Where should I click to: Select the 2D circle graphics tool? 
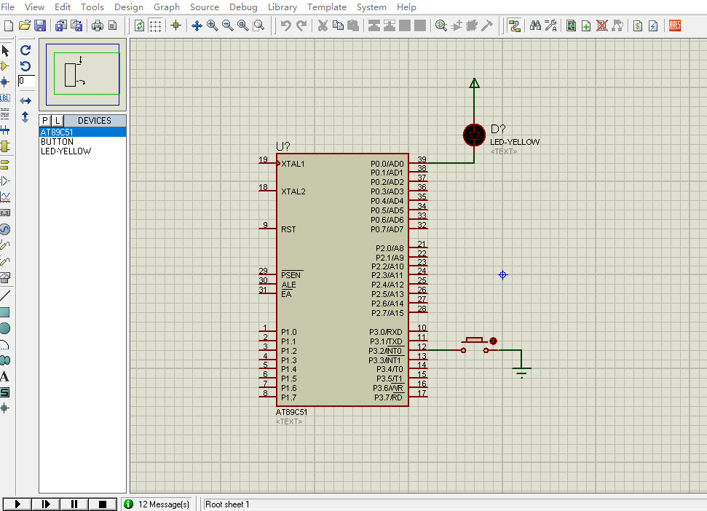tap(5, 328)
